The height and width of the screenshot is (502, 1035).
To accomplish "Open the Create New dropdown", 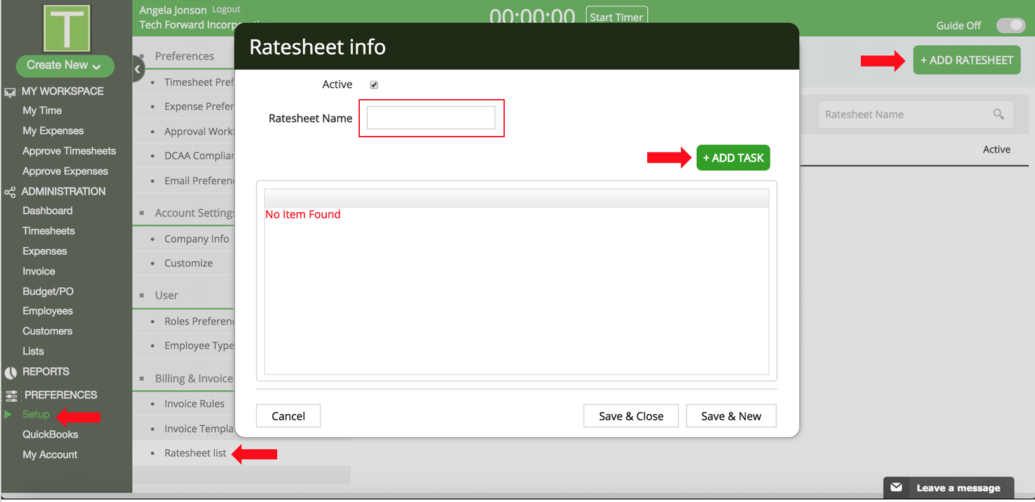I will tap(65, 65).
